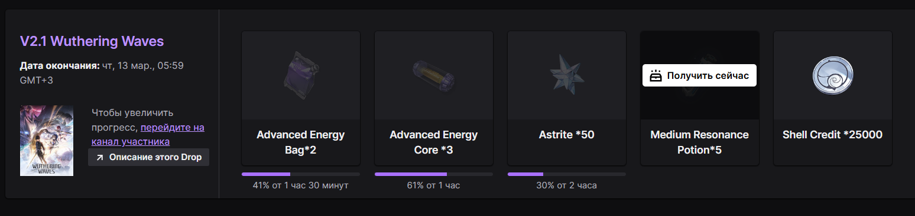
Task: Click the Advanced Energy Core progress bar
Action: point(433,174)
